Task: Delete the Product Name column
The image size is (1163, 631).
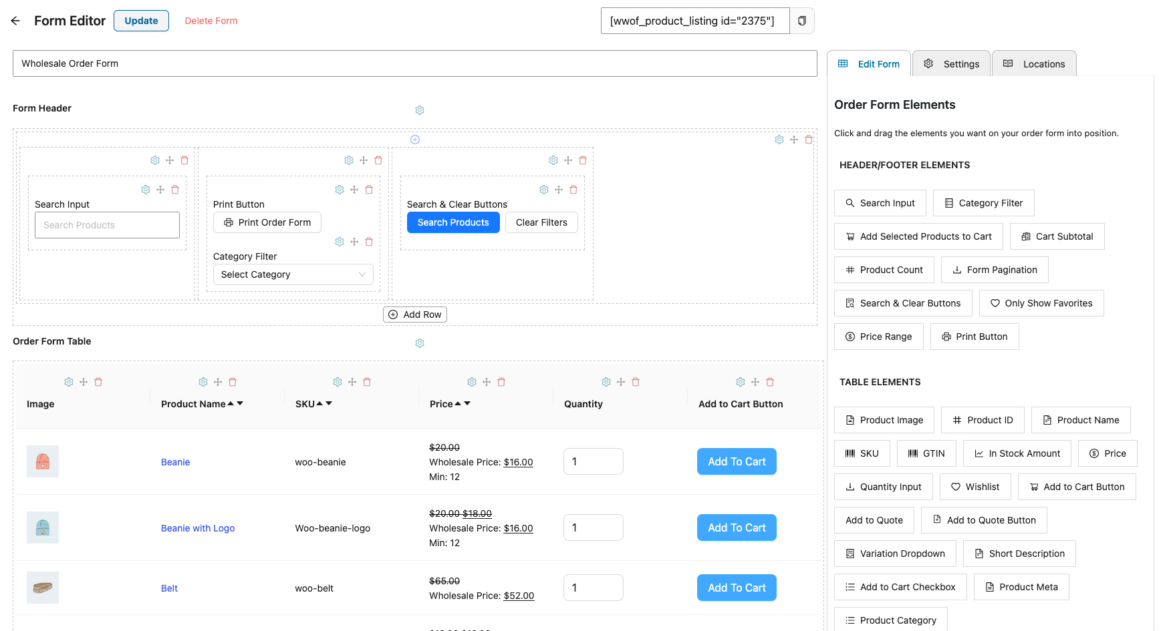Action: click(233, 382)
